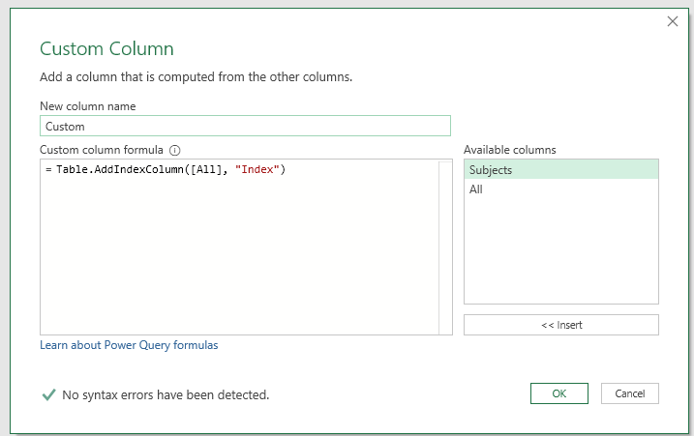Click the green checkmark syntax status icon
694x436 pixels.
[x=48, y=394]
